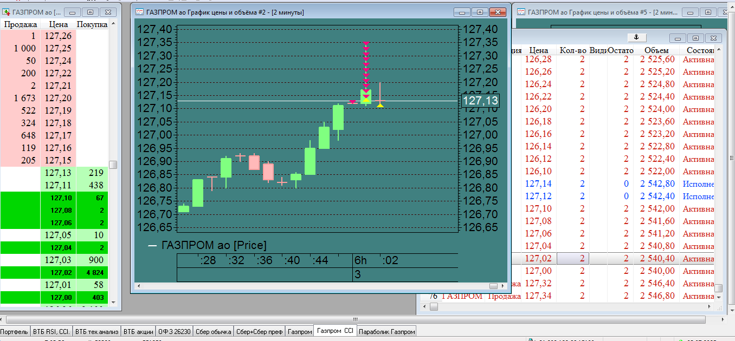Click main workspace horizontal scrollbar thumb

click(356, 319)
